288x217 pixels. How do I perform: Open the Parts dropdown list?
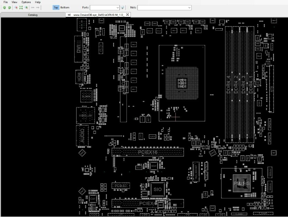(117, 8)
